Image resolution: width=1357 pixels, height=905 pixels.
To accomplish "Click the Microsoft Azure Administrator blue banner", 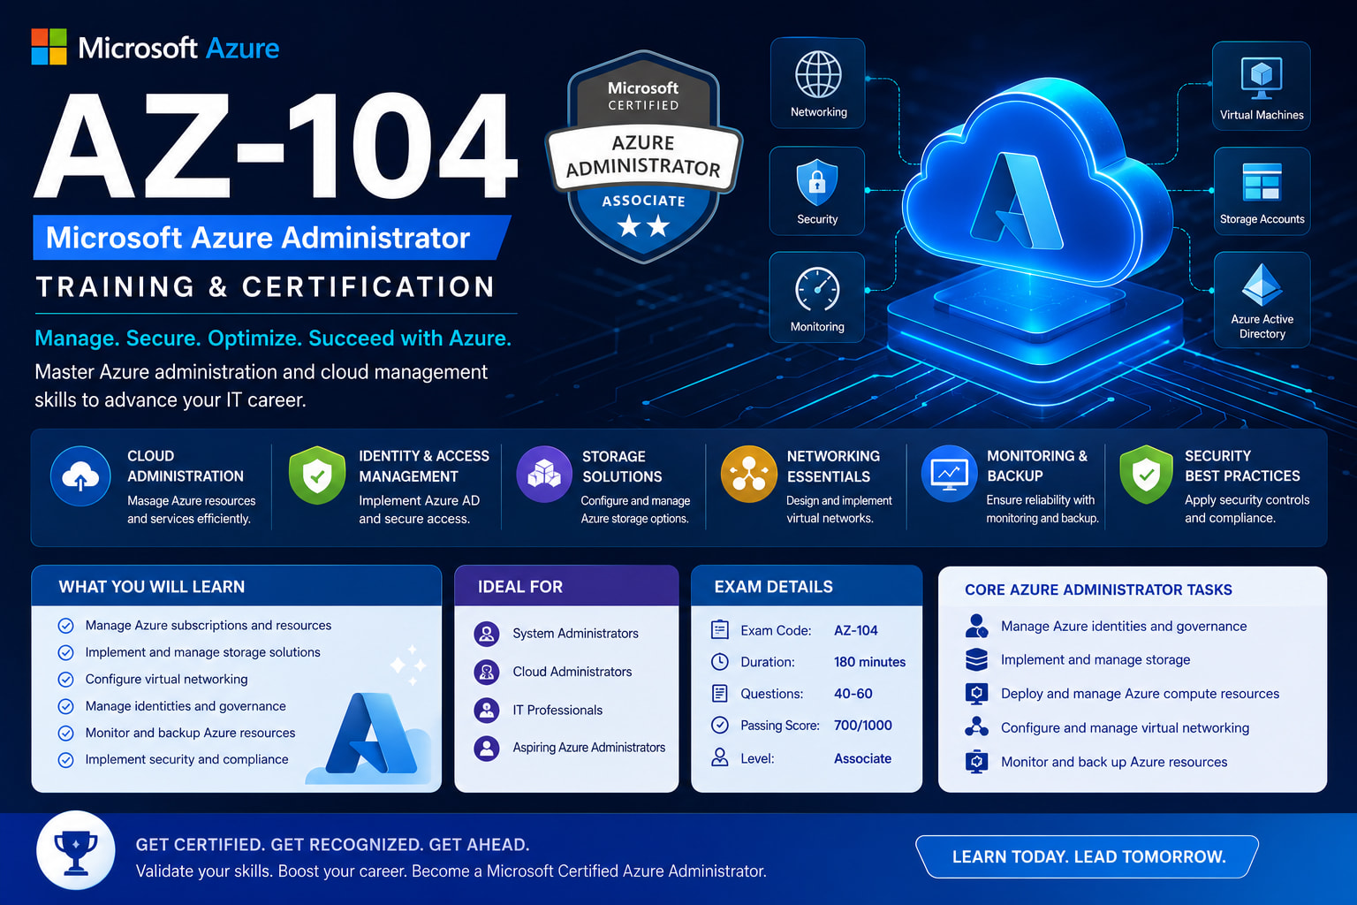I will point(272,238).
